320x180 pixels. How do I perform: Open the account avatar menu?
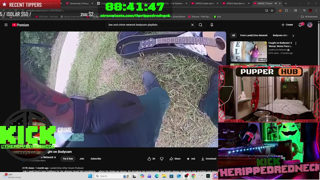(310, 25)
